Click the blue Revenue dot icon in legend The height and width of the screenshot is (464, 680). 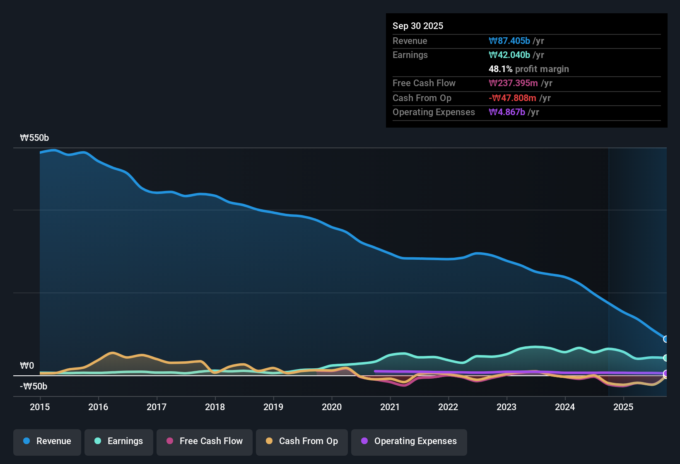pos(27,441)
